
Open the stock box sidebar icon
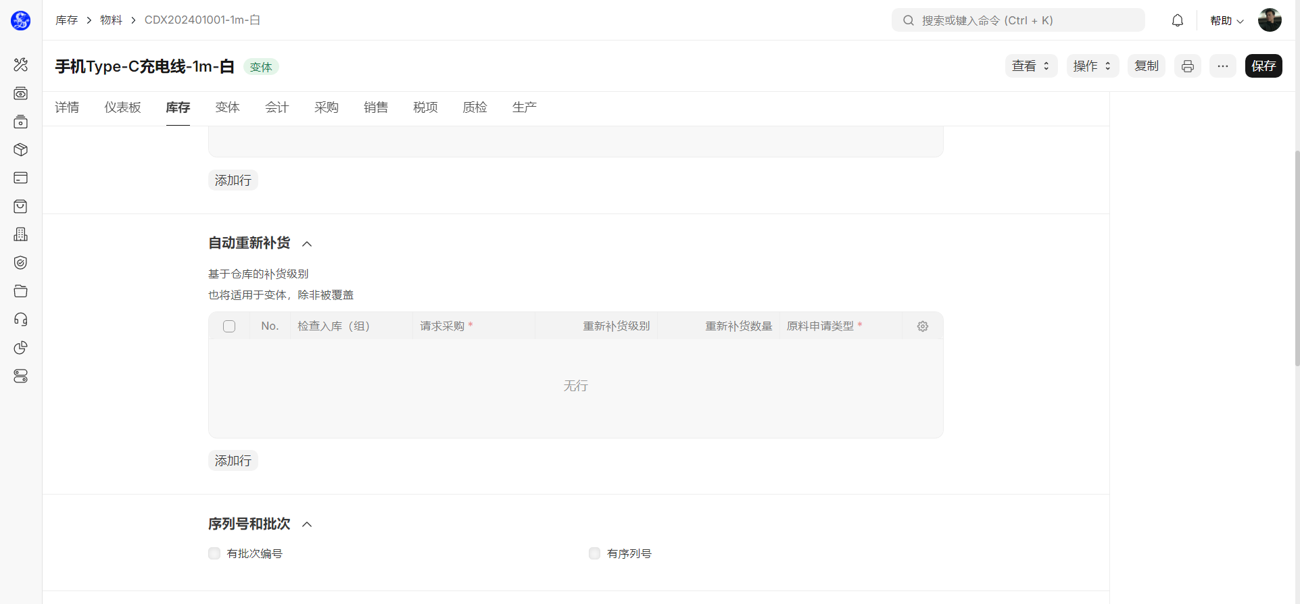tap(20, 150)
